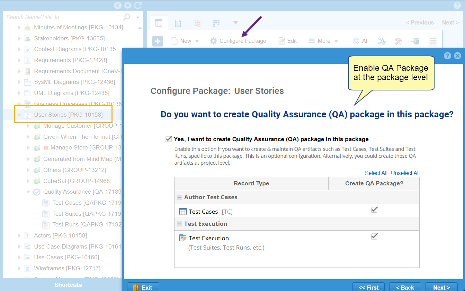
Task: Click the back arrow icon in header
Action: tap(118, 5)
